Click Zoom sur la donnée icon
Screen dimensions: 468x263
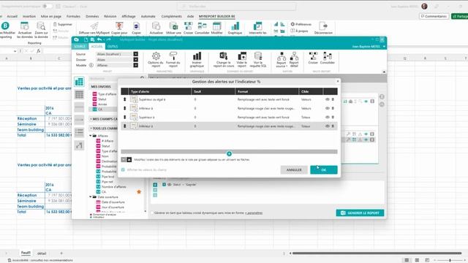(41, 26)
